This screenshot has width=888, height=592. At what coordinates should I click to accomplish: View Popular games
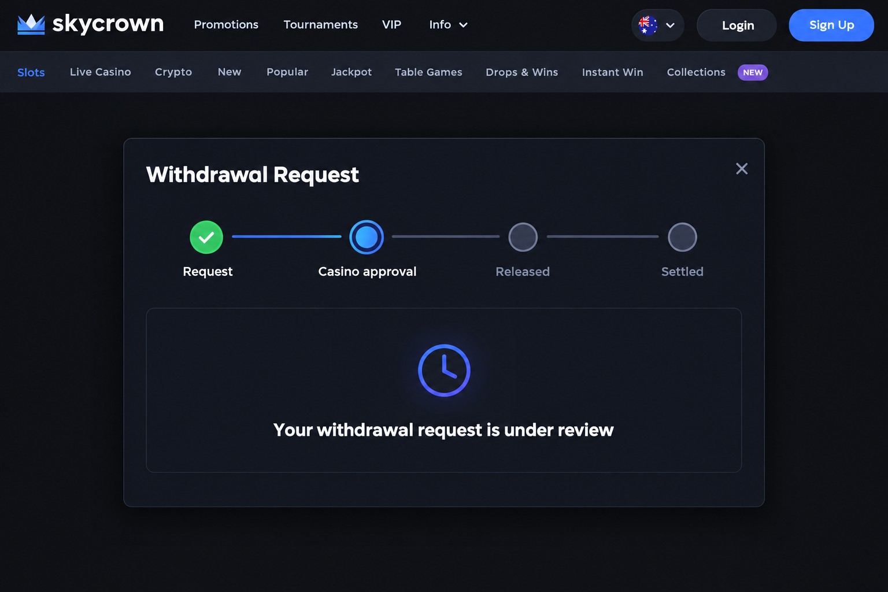287,72
